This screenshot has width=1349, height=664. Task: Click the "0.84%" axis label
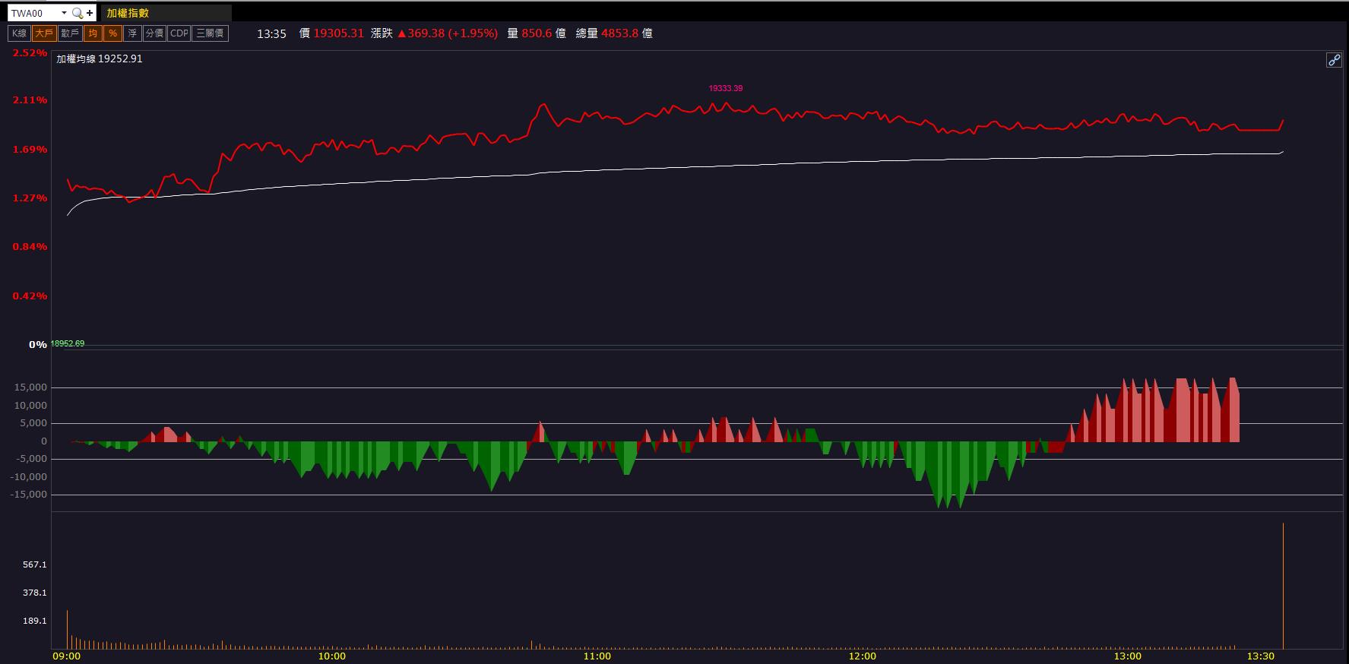30,247
